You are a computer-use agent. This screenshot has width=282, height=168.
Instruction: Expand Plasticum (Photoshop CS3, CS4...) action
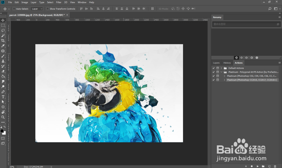click(x=224, y=76)
